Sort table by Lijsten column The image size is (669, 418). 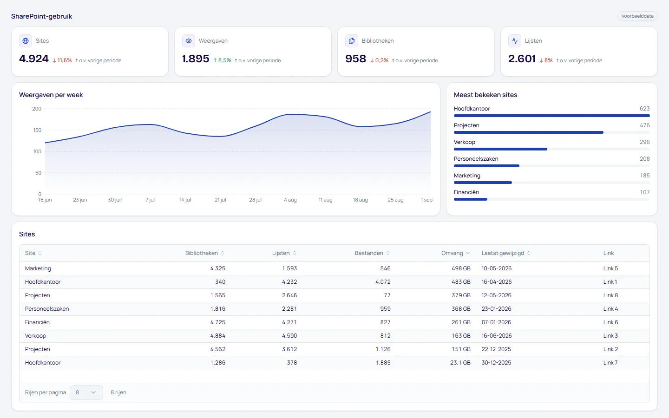pos(284,253)
